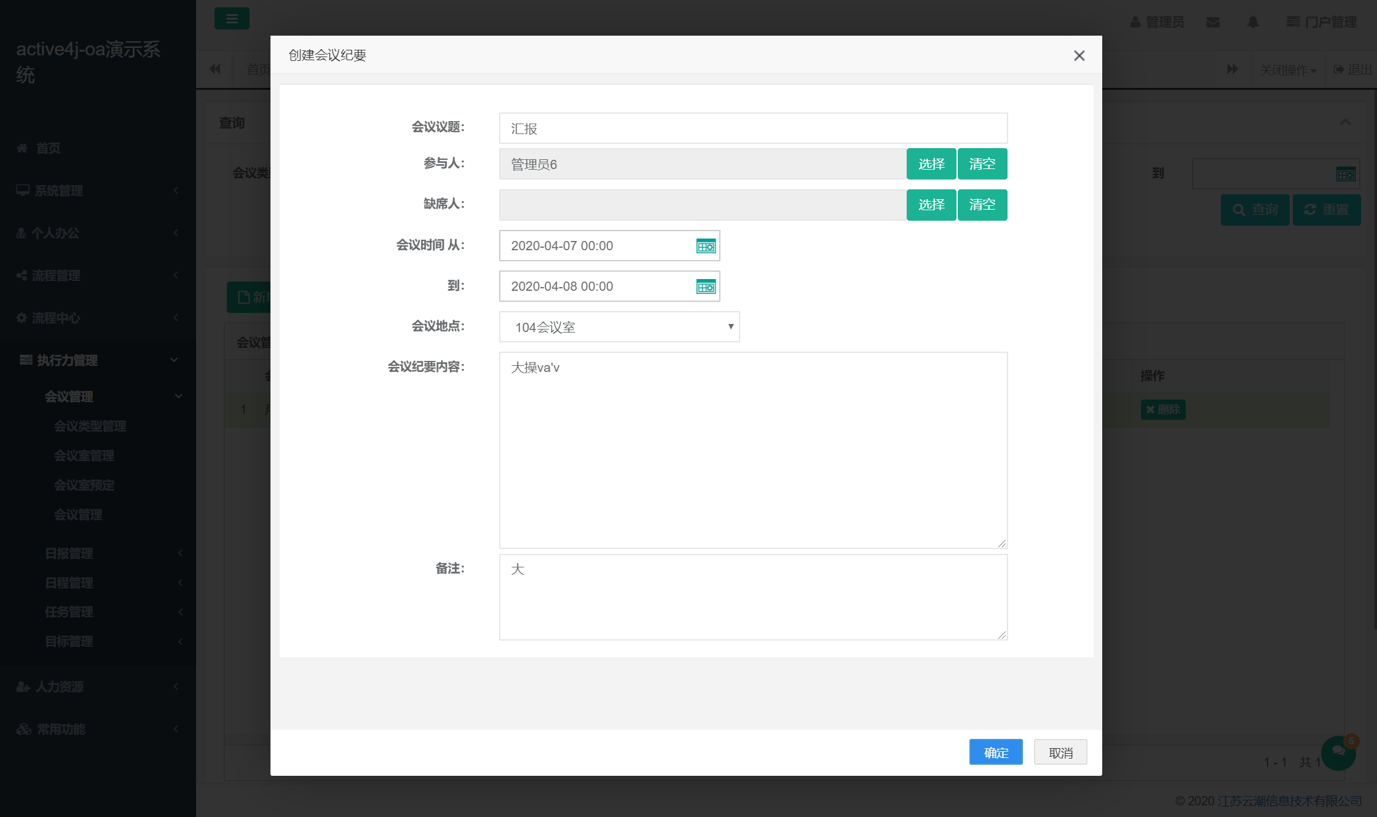Confirm the dialog with 确定 button
Viewport: 1377px width, 817px height.
point(995,752)
